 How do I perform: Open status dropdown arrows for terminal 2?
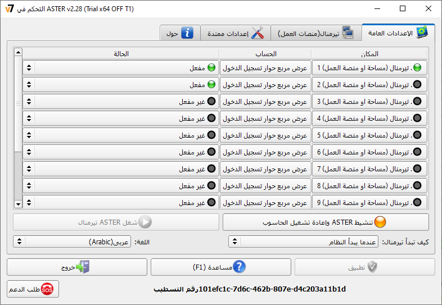[29, 84]
